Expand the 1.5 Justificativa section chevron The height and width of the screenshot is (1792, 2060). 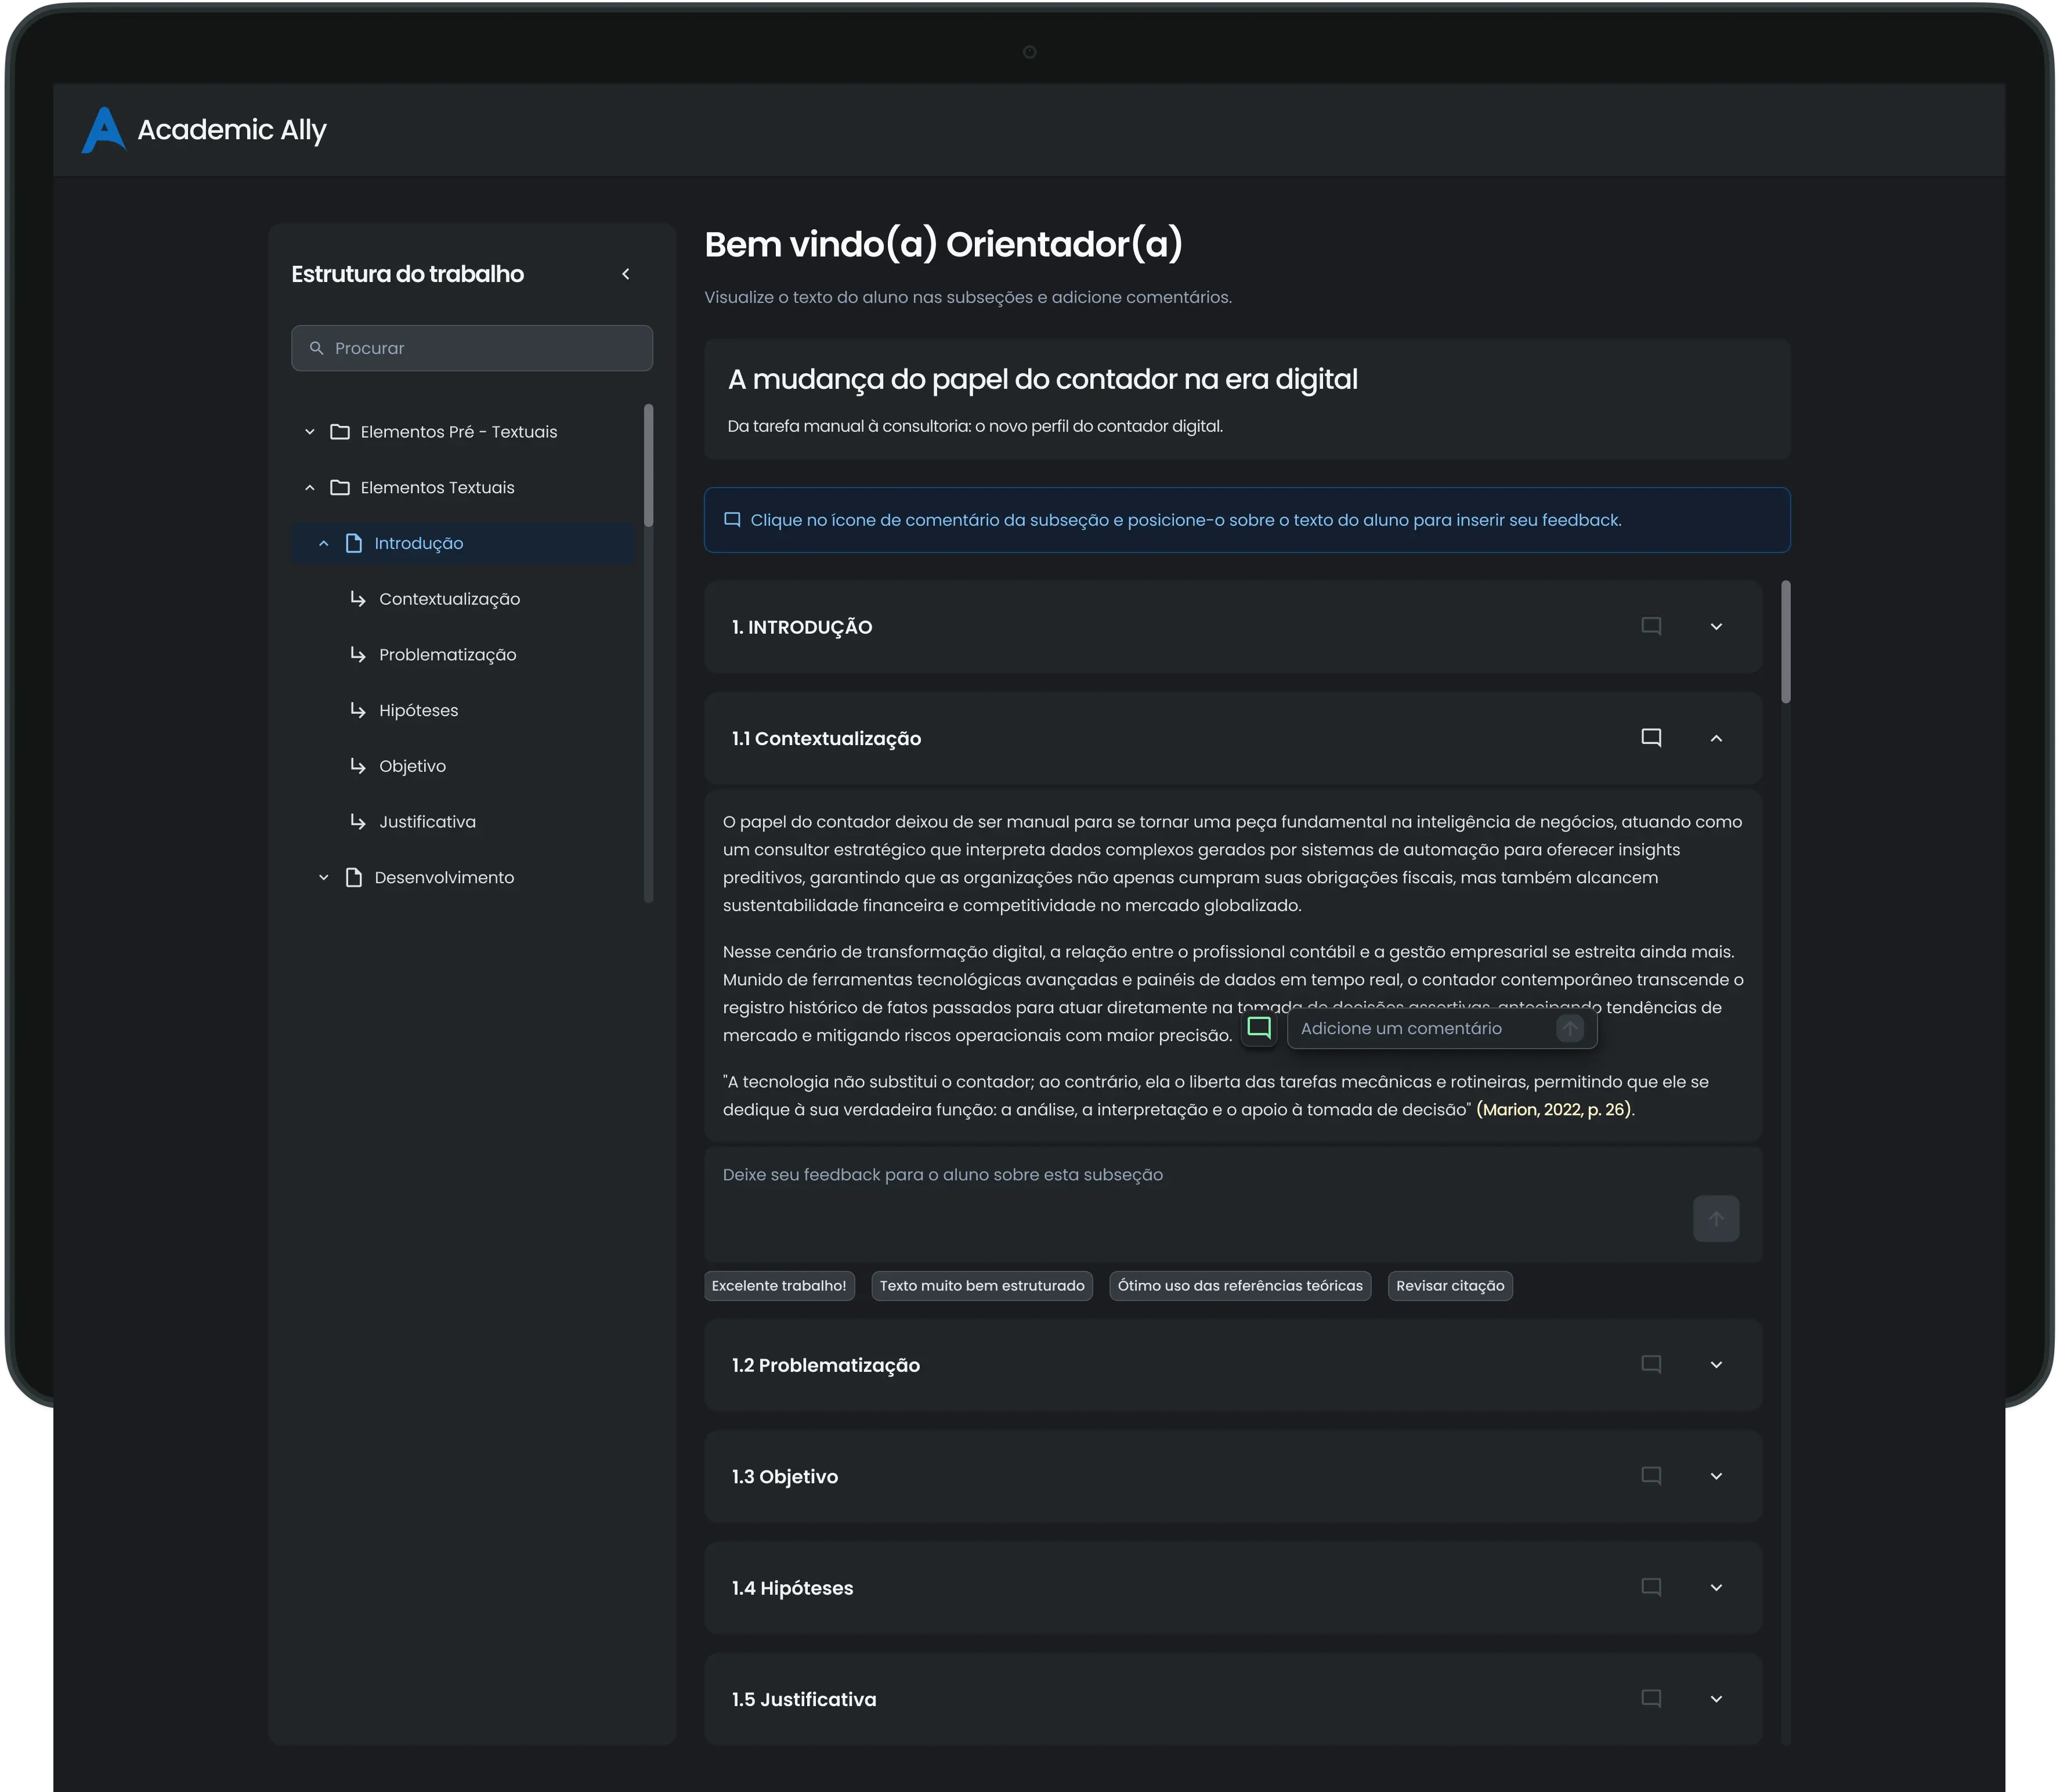pos(1716,1699)
